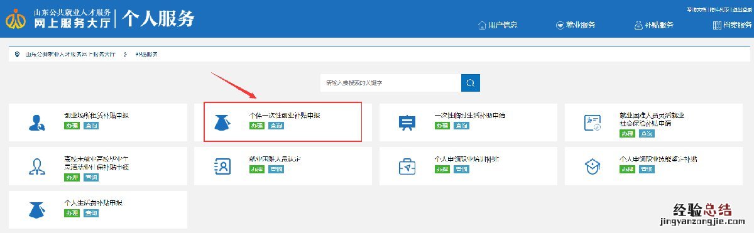The image size is (754, 233).
Task: Click graduation cap icon of 职业技能鉴定补贴
Action: [593, 166]
